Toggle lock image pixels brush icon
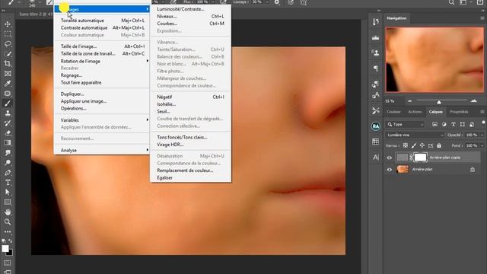This screenshot has width=487, height=274. [x=414, y=145]
